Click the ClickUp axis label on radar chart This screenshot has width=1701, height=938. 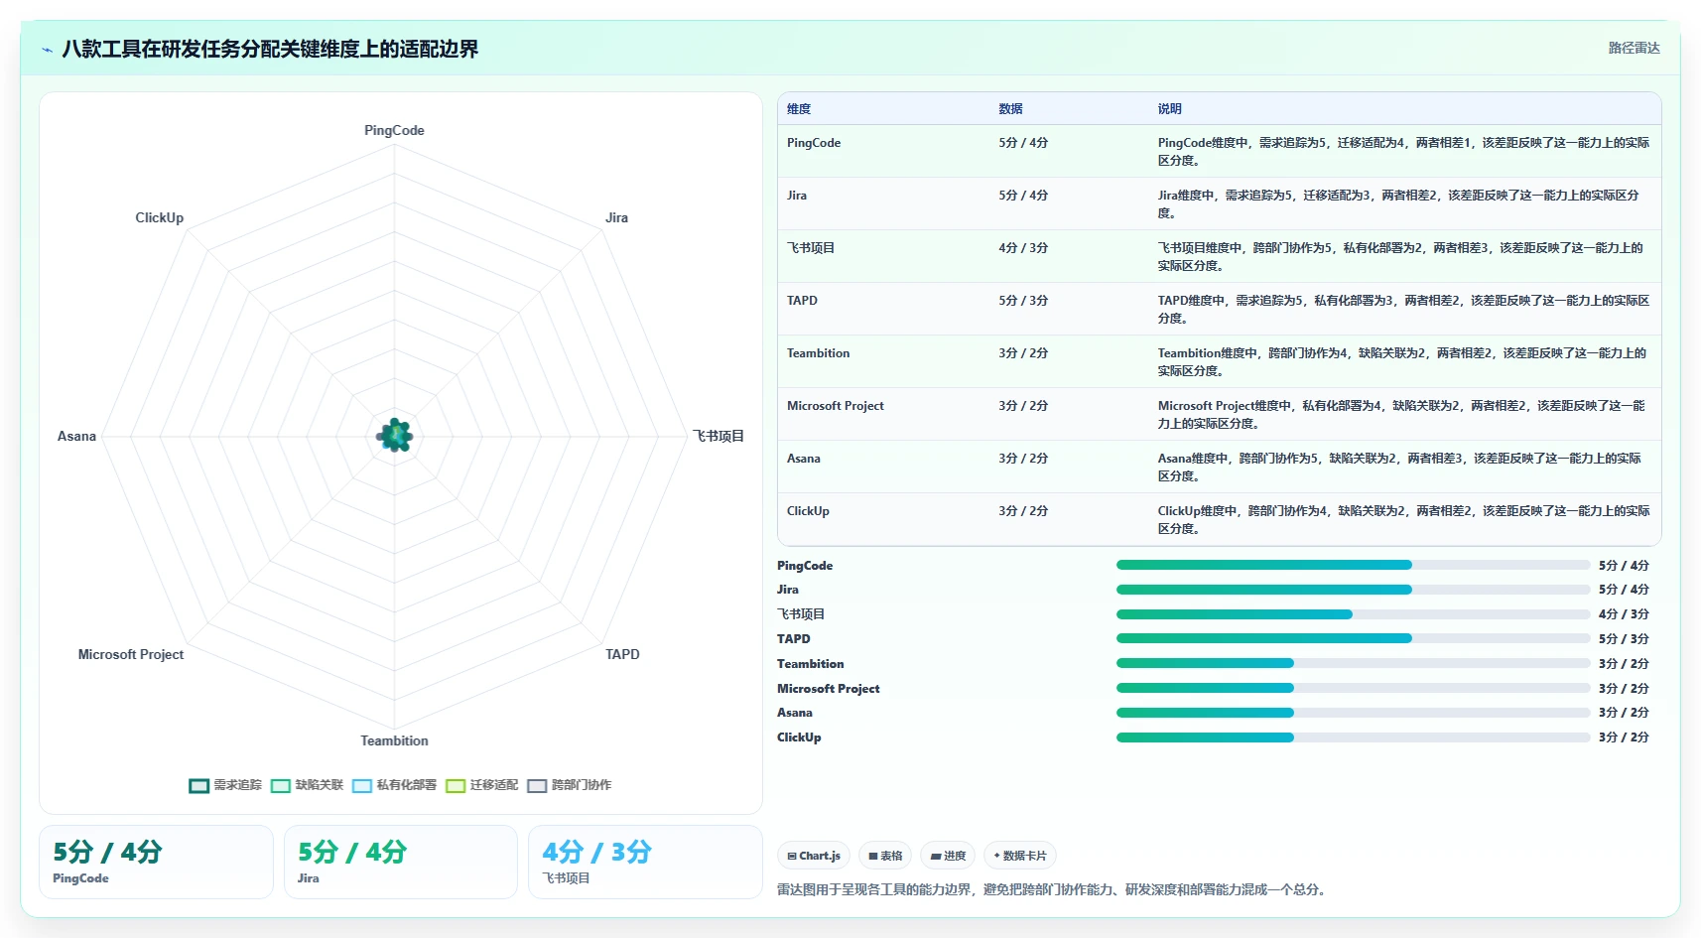[x=159, y=217]
